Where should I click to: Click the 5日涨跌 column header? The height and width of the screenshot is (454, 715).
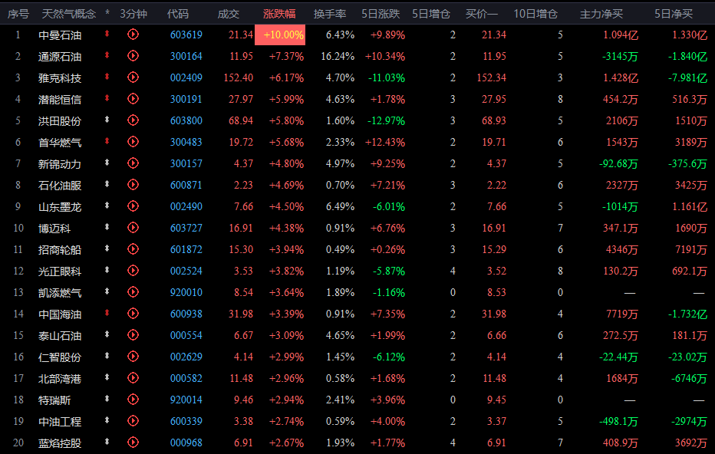pyautogui.click(x=381, y=14)
